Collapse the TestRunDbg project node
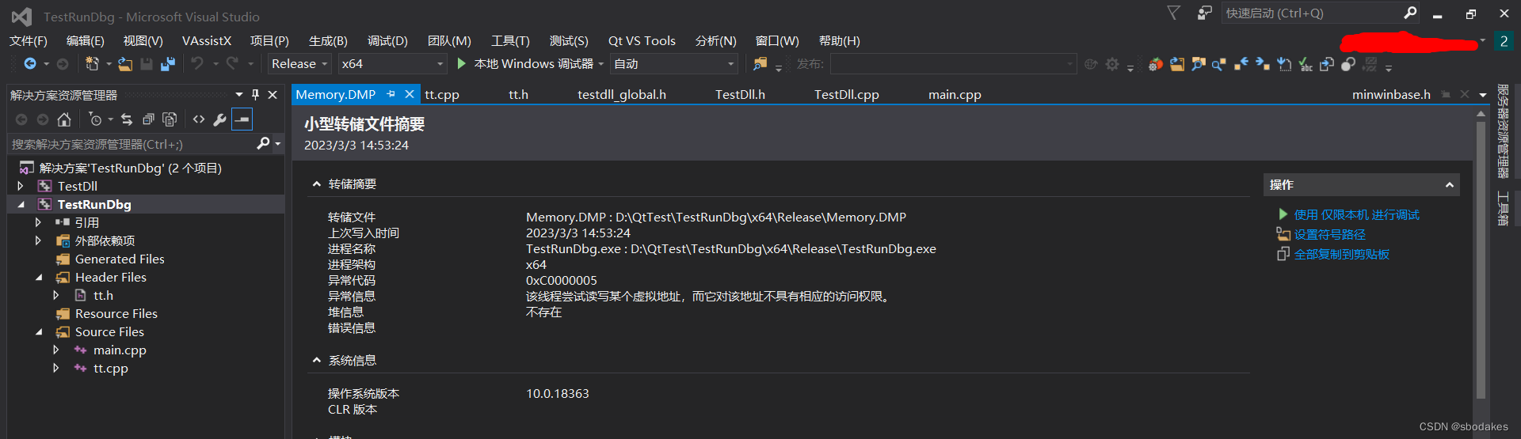This screenshot has height=439, width=1521. (x=21, y=205)
